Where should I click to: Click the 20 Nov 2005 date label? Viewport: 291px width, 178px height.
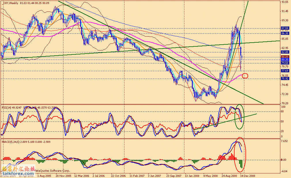63,176
